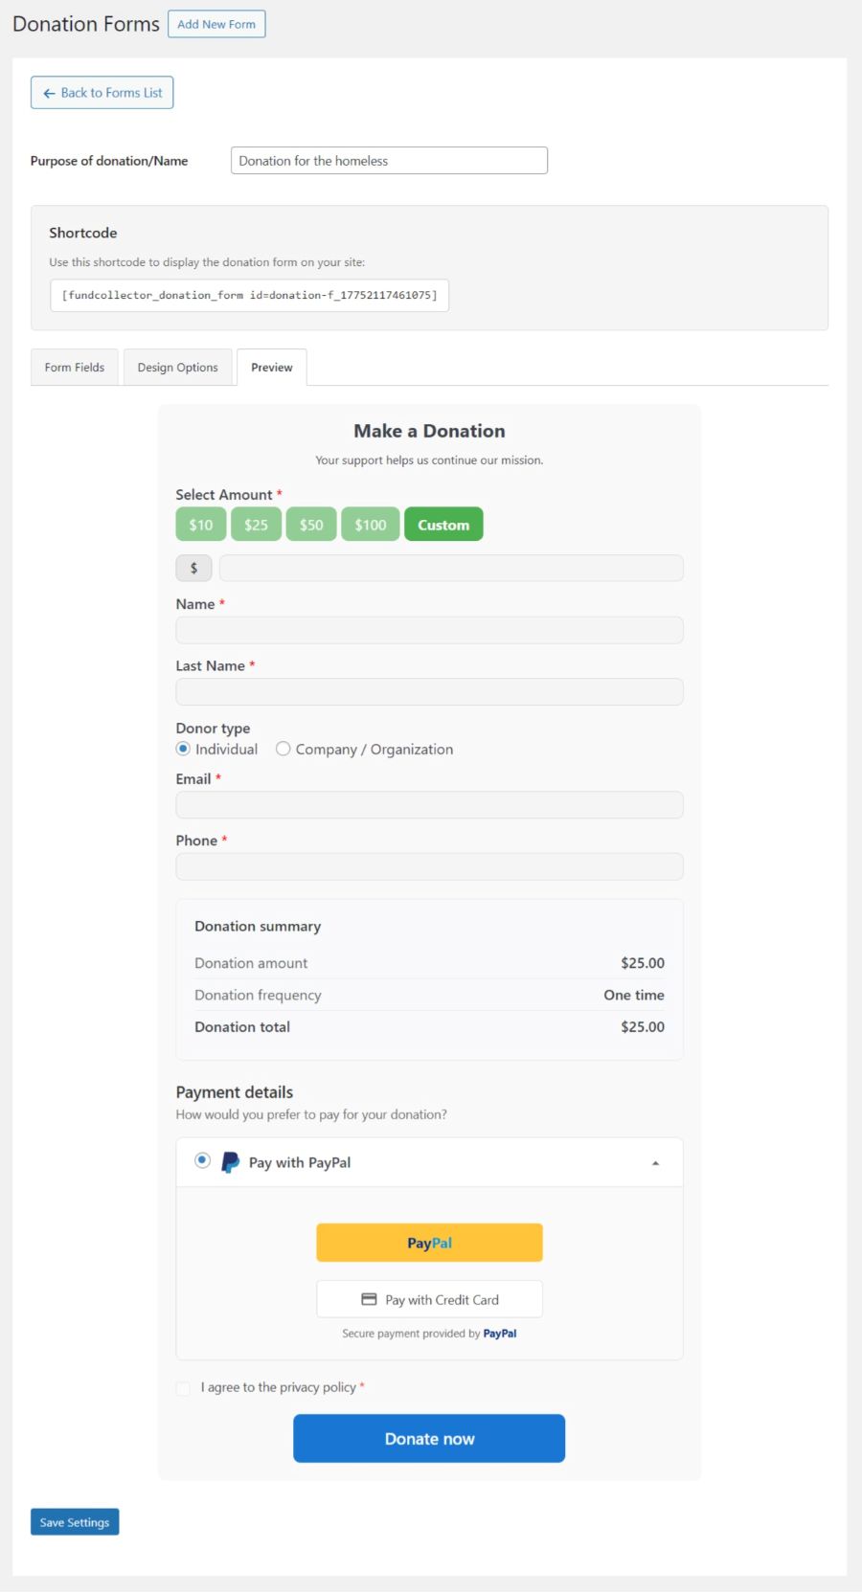Screen dimensions: 862x1593
Task: Click the yellow PayPal payment button
Action: [x=428, y=1242]
